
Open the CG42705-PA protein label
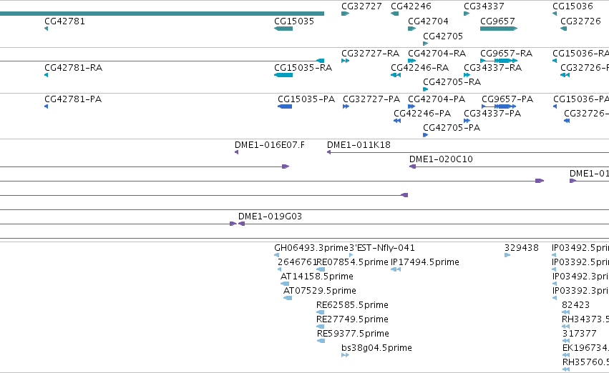click(x=452, y=128)
